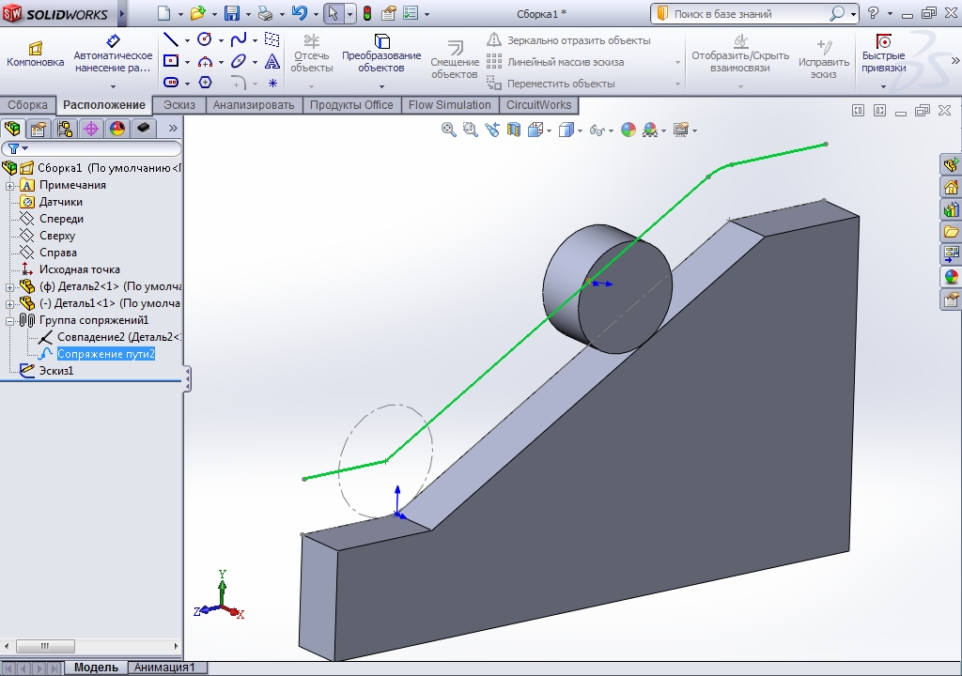Open the PropertyManager tab icon
Screen dimensions: 962x676
tap(39, 129)
